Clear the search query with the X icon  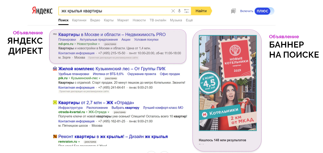pos(173,11)
